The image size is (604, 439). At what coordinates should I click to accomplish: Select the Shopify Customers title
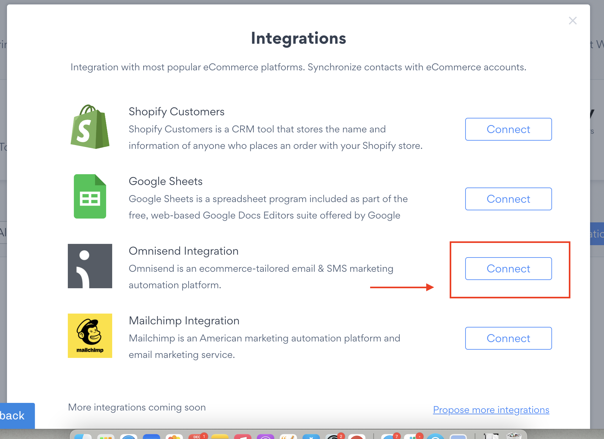point(177,111)
